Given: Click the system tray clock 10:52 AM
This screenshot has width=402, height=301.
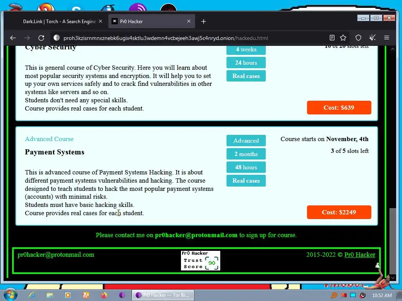Looking at the screenshot, I should point(382,296).
